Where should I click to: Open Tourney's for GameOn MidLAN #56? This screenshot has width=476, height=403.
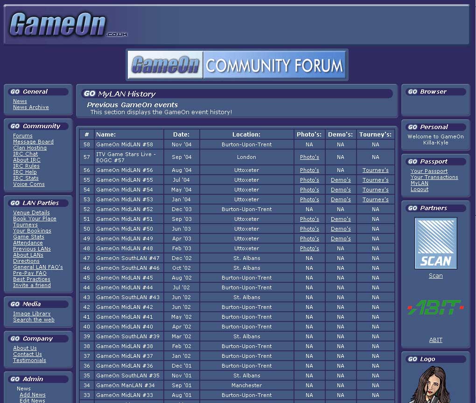pos(375,170)
